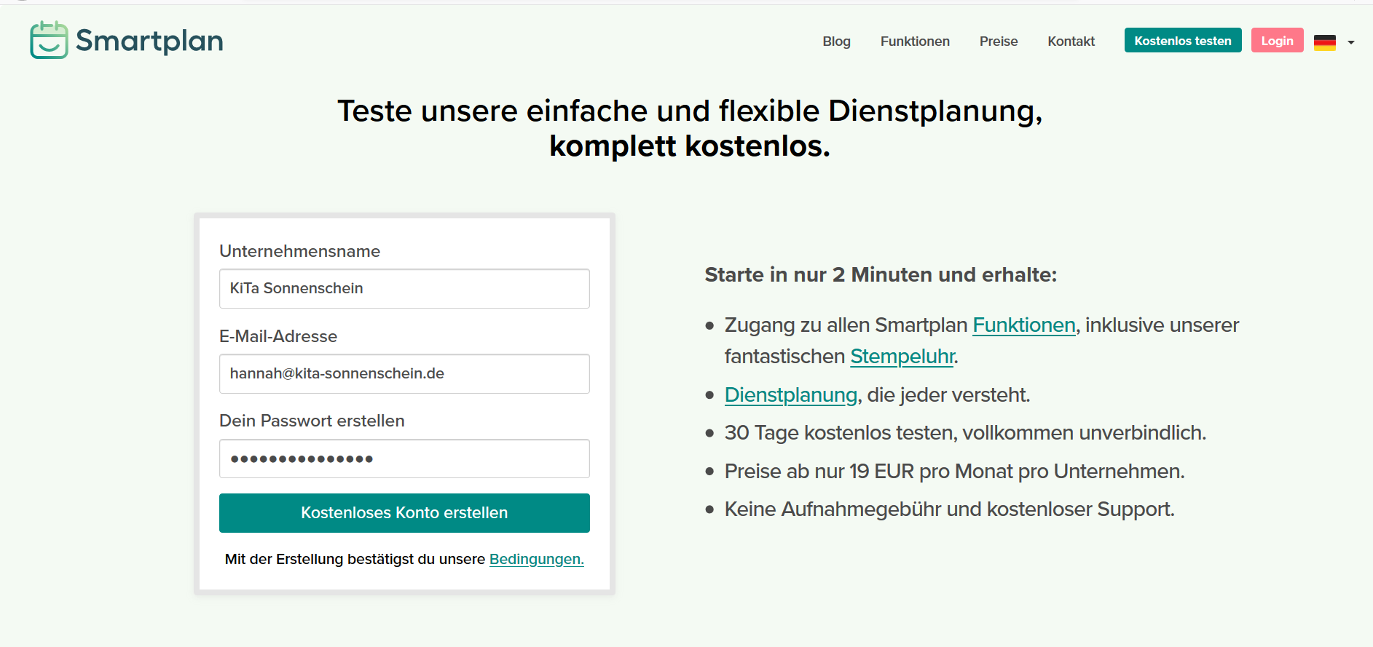Open the Stempeluhr link
This screenshot has width=1373, height=647.
point(902,357)
